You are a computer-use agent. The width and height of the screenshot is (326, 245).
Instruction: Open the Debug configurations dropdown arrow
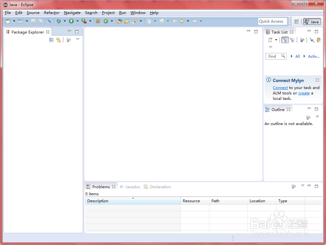click(x=65, y=21)
